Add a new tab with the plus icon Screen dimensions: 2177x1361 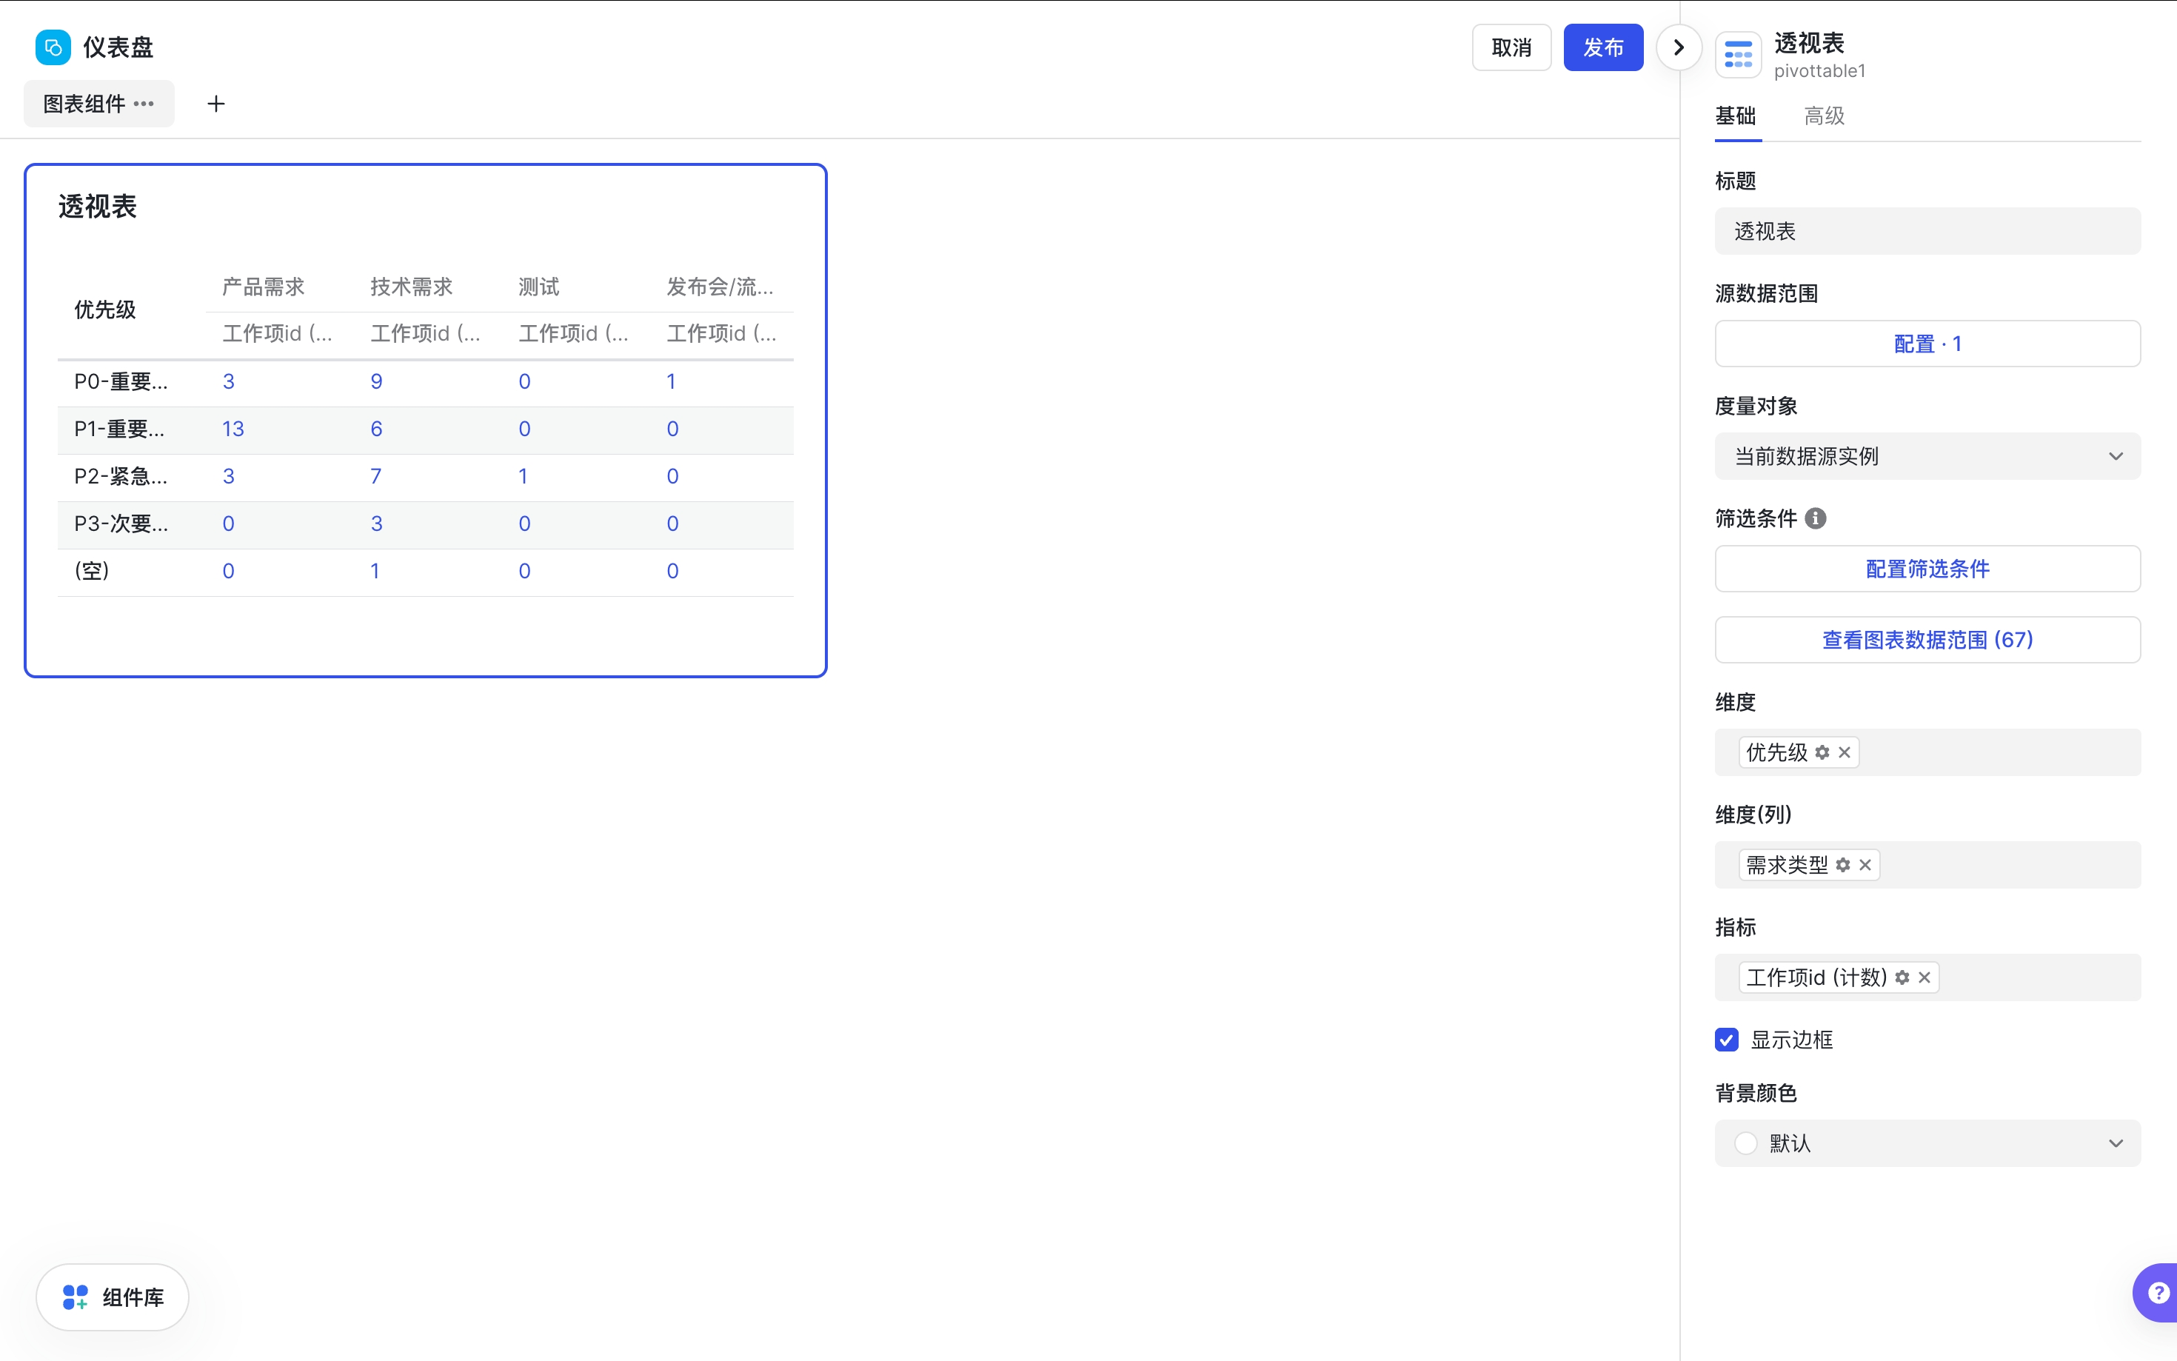(x=216, y=104)
